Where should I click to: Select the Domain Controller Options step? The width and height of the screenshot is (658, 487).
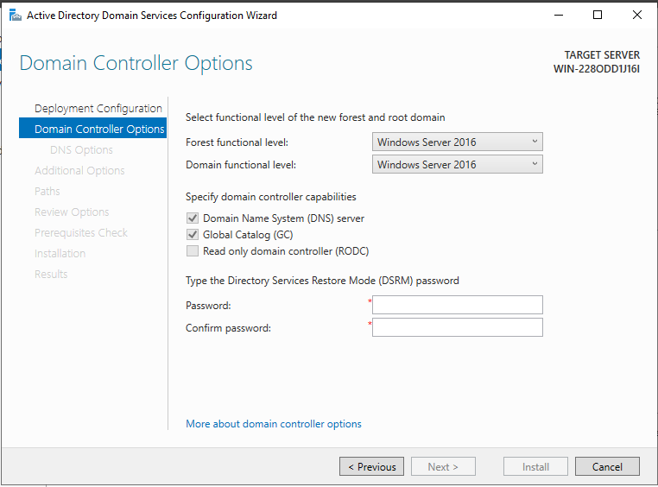tap(92, 129)
